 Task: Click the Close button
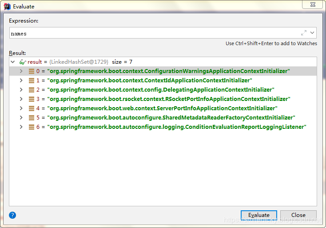coord(298,215)
